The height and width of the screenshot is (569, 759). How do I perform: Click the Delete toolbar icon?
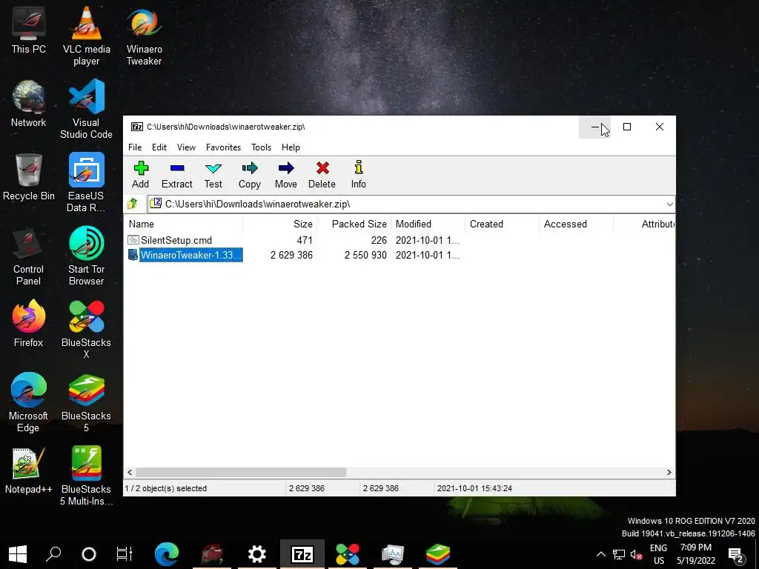[322, 175]
